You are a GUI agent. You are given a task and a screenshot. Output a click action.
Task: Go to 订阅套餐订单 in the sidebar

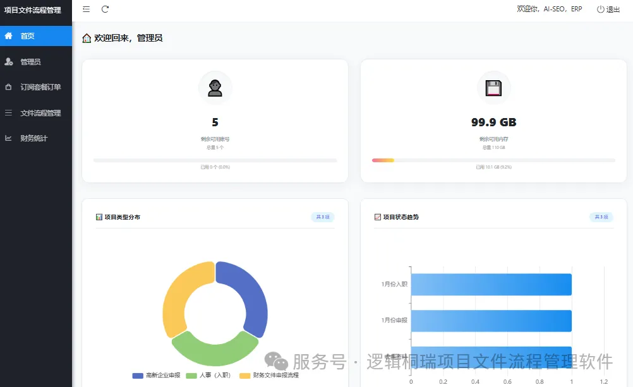[x=36, y=87]
